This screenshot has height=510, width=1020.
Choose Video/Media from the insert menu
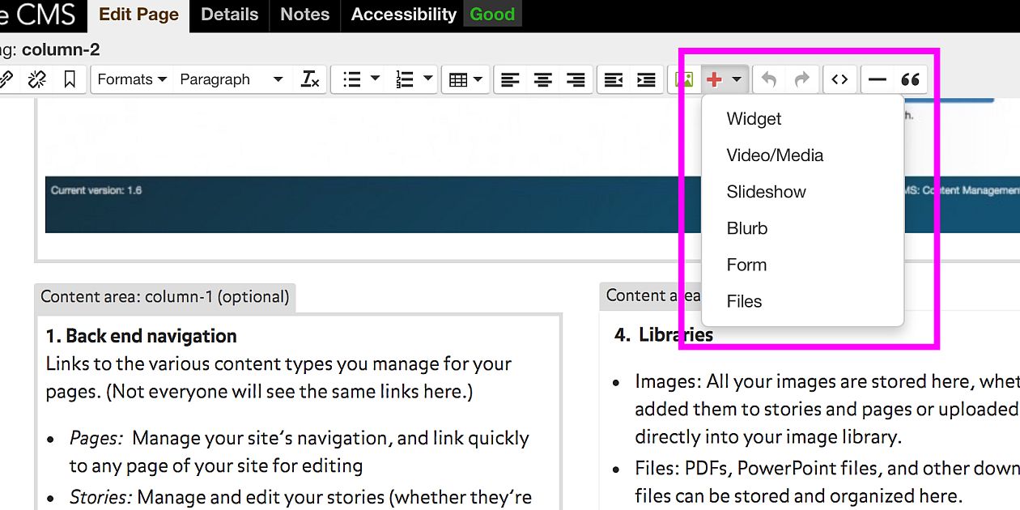click(x=775, y=155)
